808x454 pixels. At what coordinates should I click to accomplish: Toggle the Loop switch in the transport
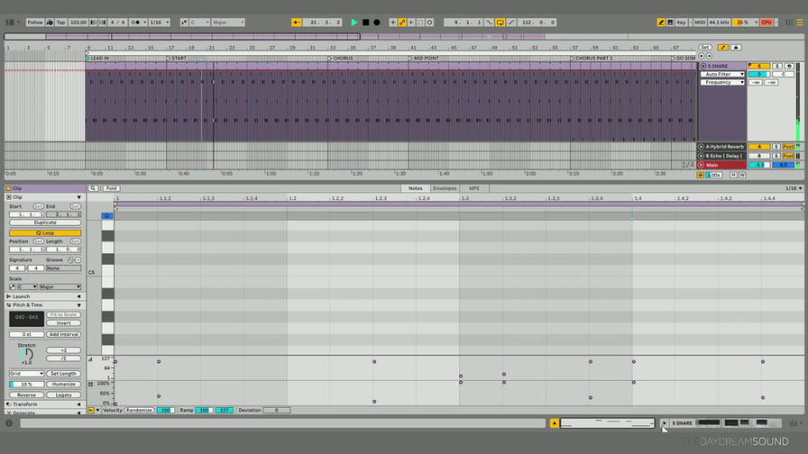click(500, 23)
